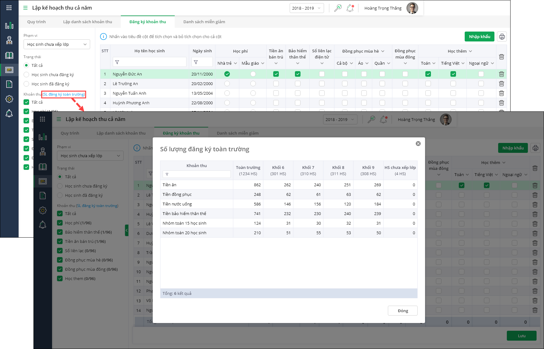Viewport: 544px width, 349px height.
Task: Click the notification bell in top header
Action: (350, 8)
